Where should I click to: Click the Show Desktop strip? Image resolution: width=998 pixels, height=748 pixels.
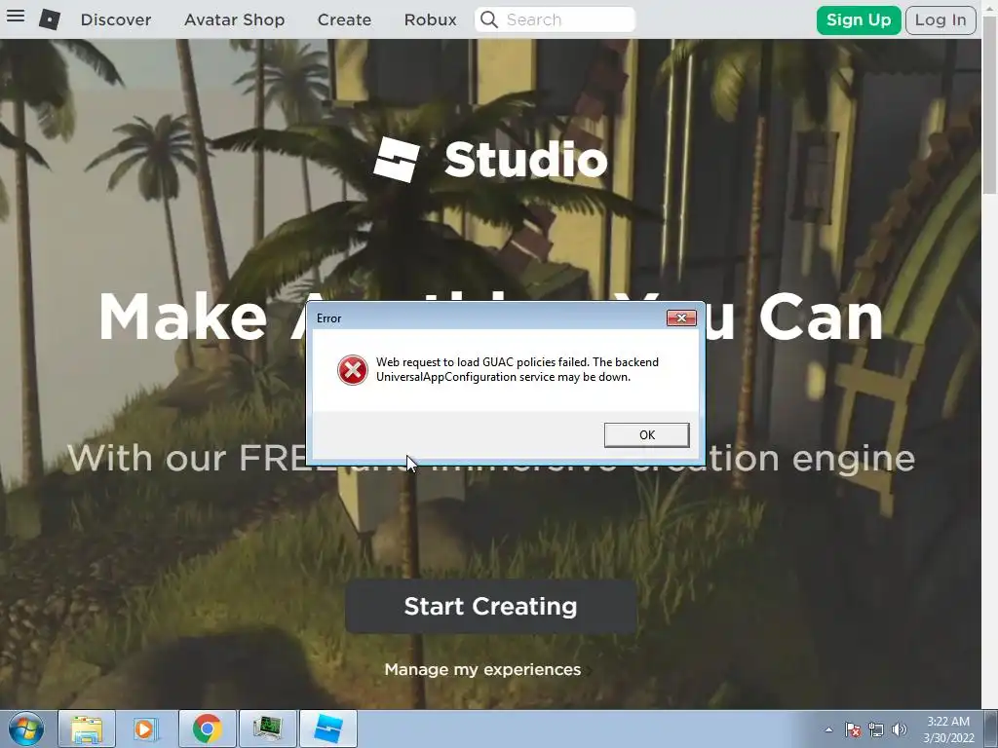991,729
